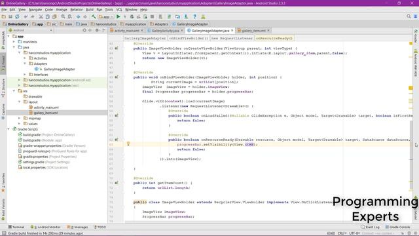Click the Stop toolbar icon

[x=152, y=16]
